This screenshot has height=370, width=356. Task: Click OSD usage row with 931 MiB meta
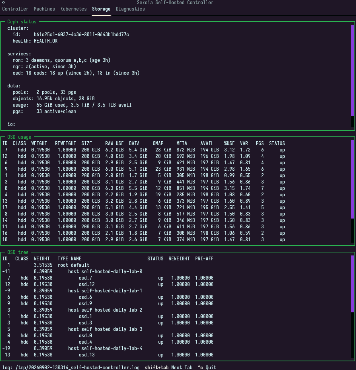[x=143, y=169]
